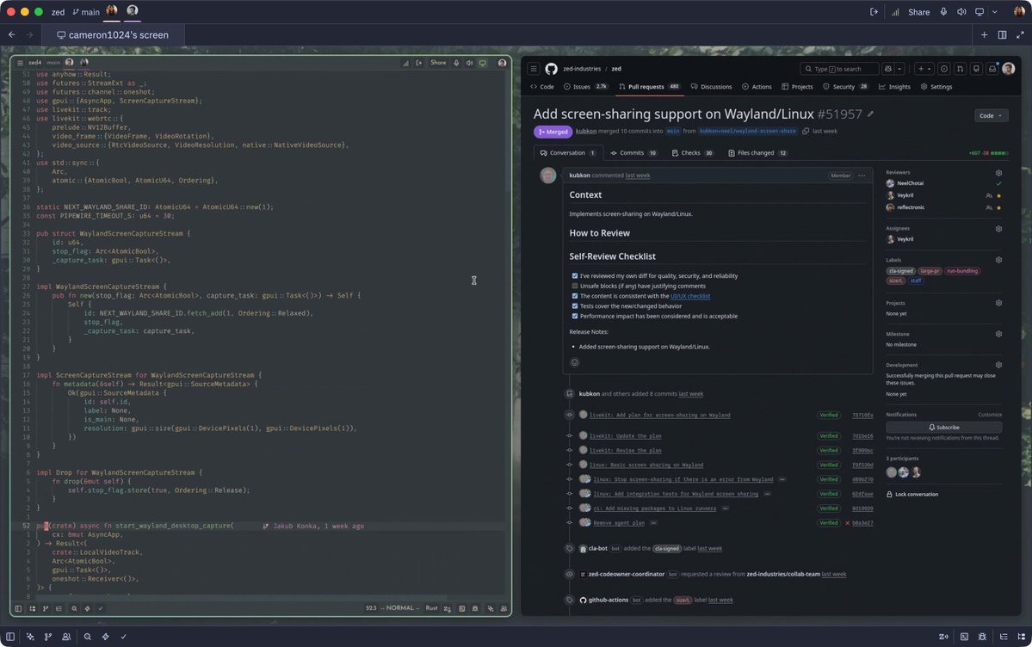Screen dimensions: 1032x647
Task: Open the connection quality signal bars indicator
Action: pos(895,12)
